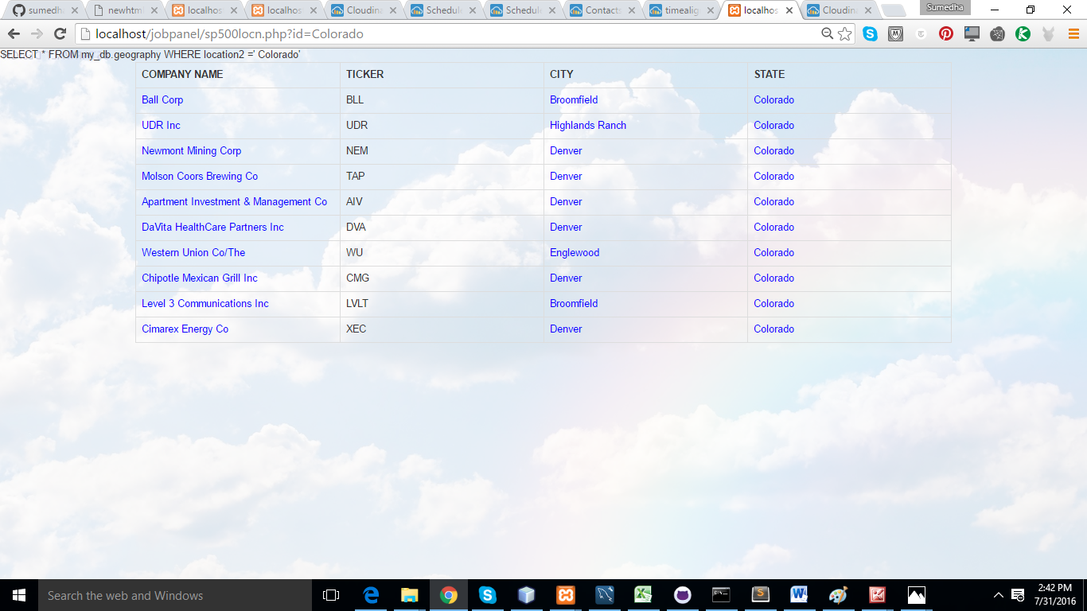Show hidden system tray icons
Viewport: 1087px width, 611px height.
(999, 595)
